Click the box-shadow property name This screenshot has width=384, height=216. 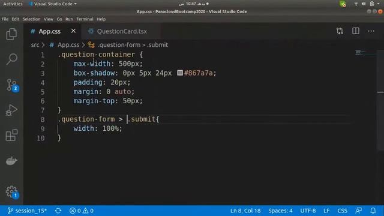point(94,73)
